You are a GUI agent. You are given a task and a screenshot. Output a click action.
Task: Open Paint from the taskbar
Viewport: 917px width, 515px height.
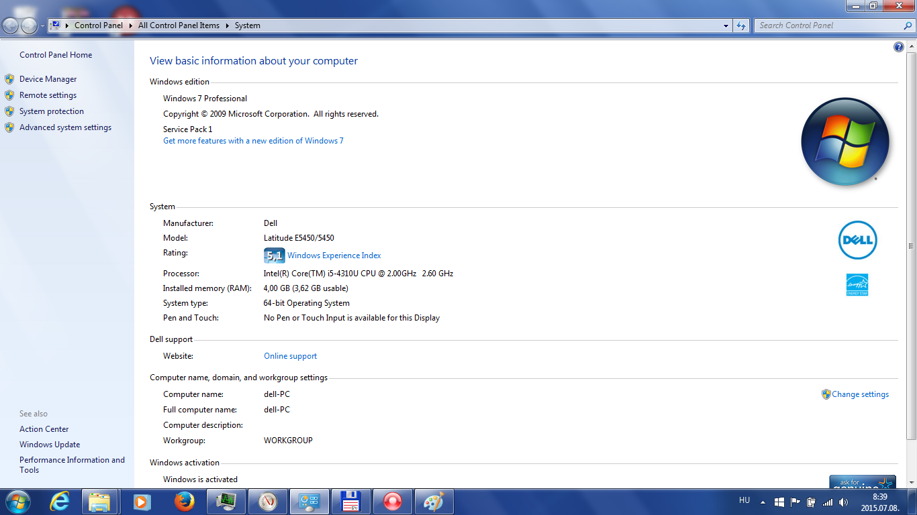pyautogui.click(x=434, y=501)
